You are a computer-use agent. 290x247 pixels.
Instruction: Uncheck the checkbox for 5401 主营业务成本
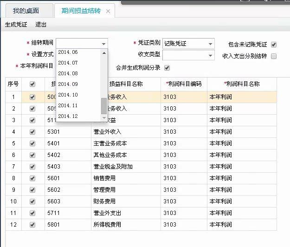(32, 143)
